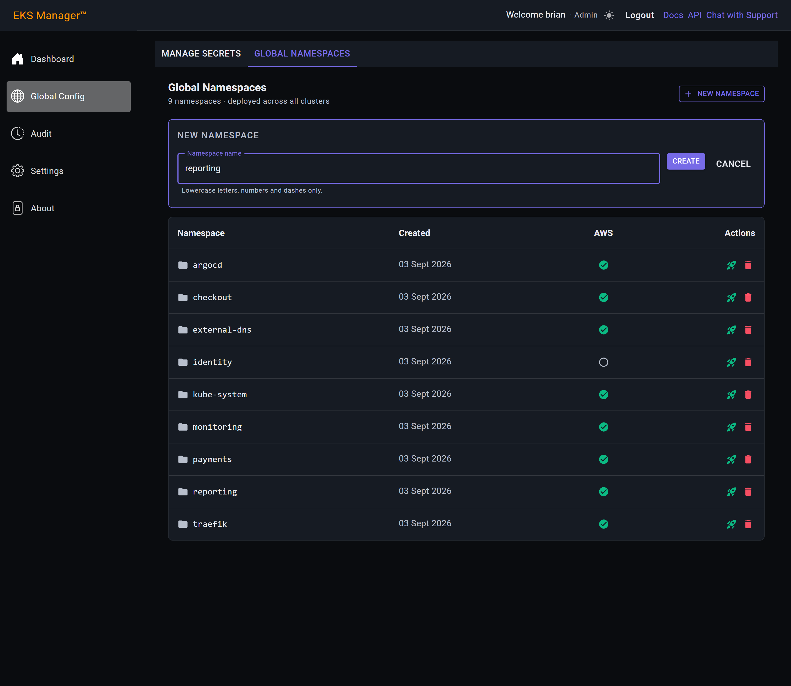
Task: Click the deploy rocket icon for monitoring
Action: coord(731,427)
